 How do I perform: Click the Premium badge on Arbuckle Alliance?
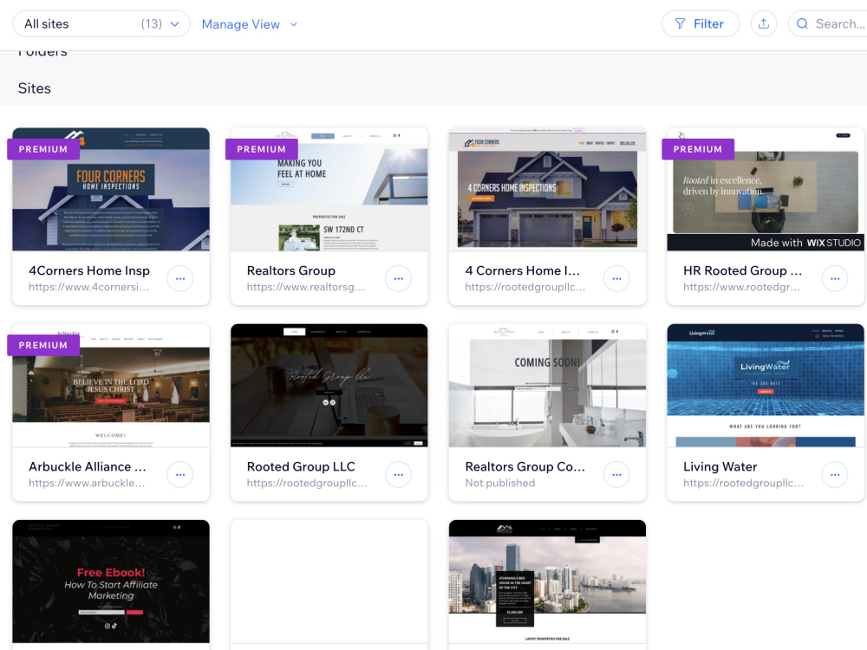pos(43,345)
